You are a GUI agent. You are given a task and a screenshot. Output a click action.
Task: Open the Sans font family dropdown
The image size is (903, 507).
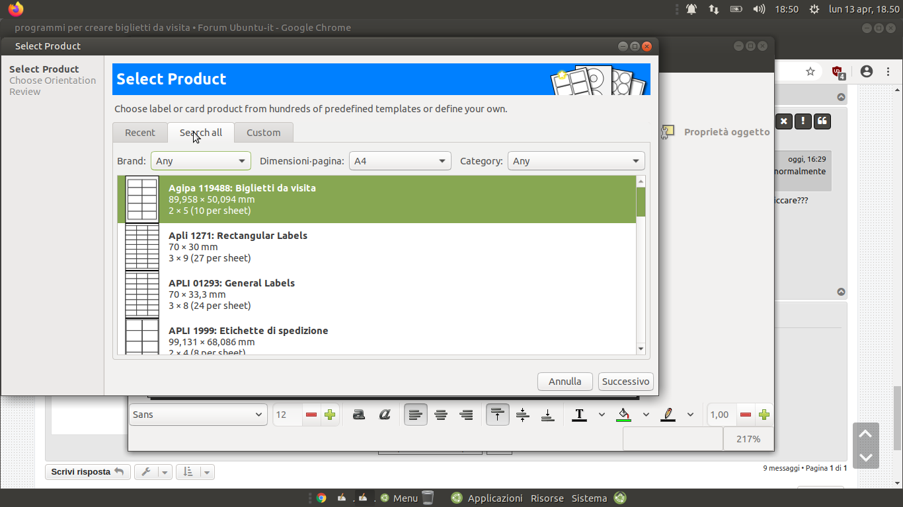tap(198, 415)
